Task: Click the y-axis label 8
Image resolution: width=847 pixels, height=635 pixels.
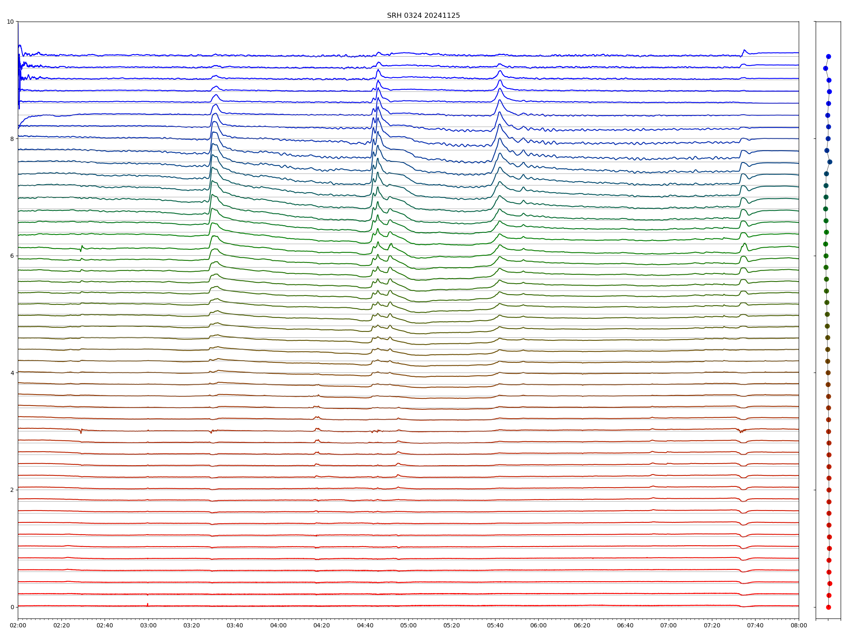Action: (12, 139)
